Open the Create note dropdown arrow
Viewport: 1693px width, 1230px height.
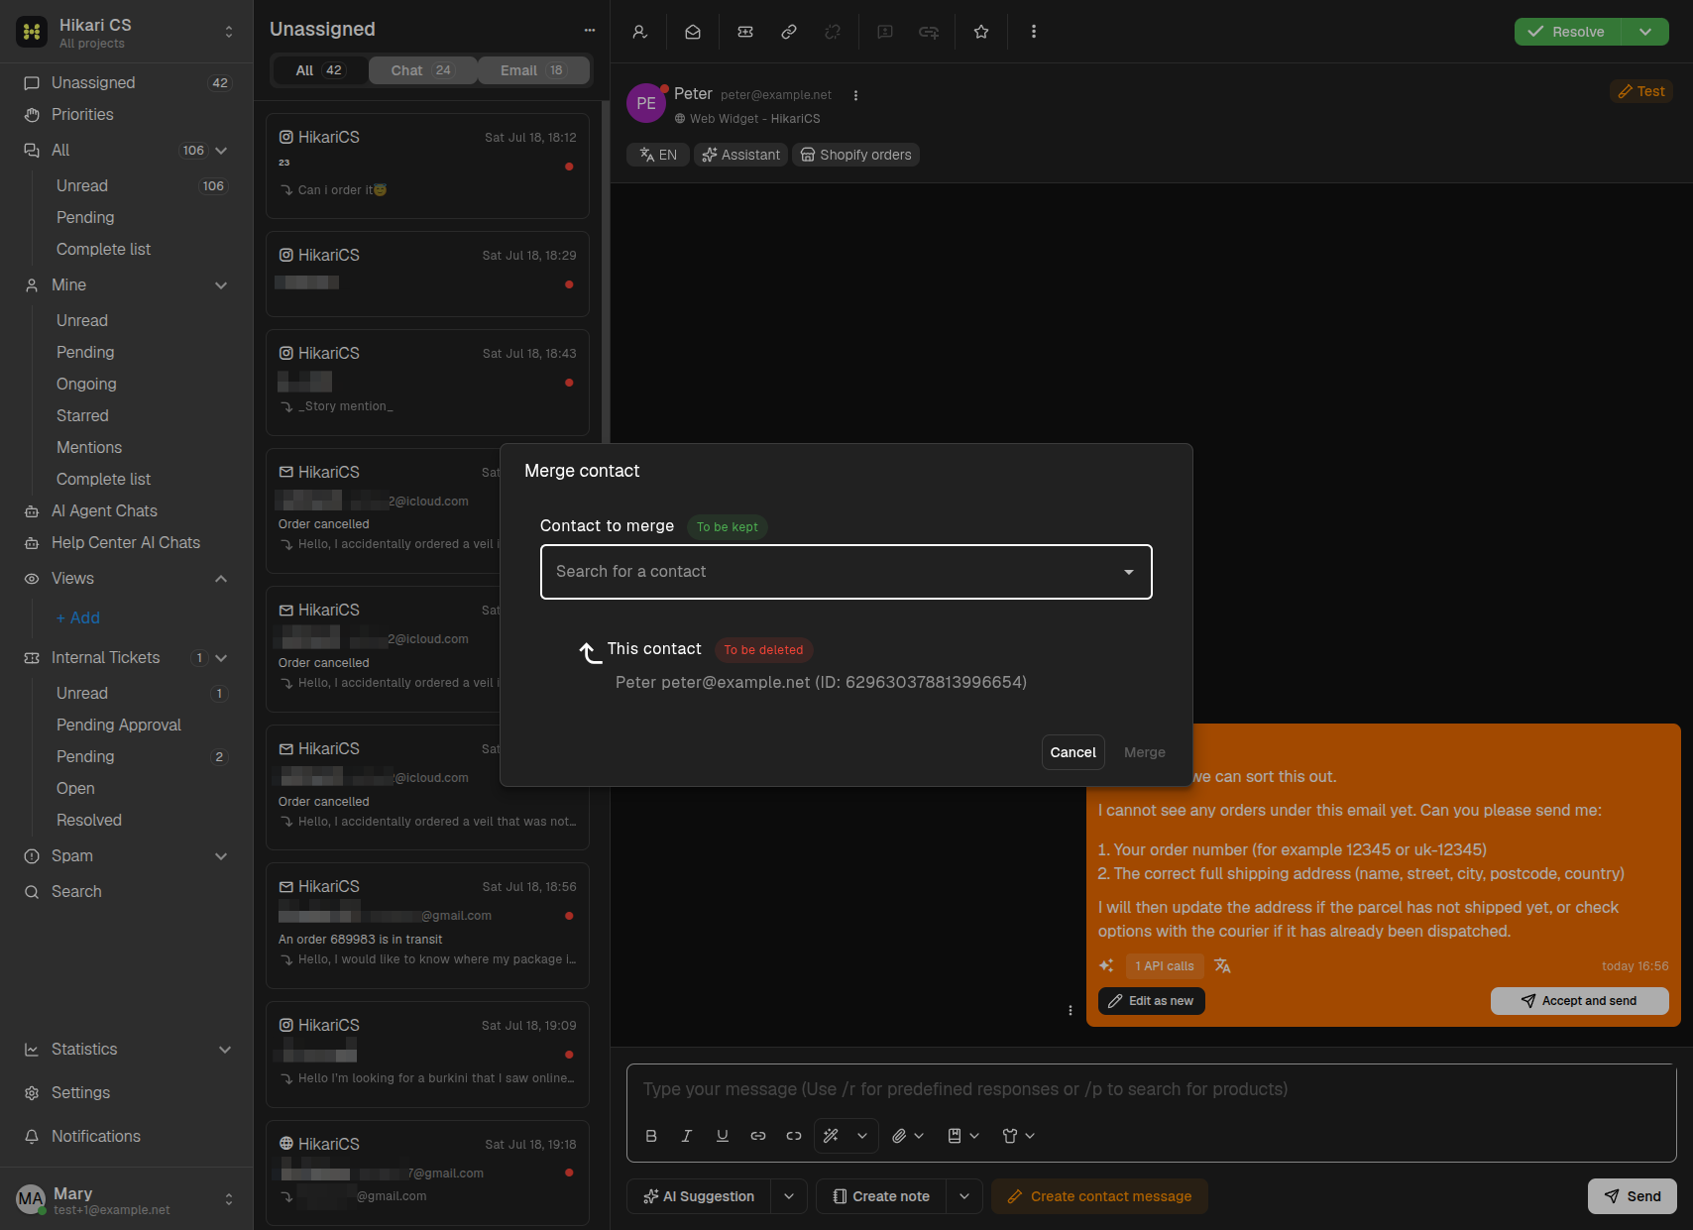click(x=964, y=1196)
